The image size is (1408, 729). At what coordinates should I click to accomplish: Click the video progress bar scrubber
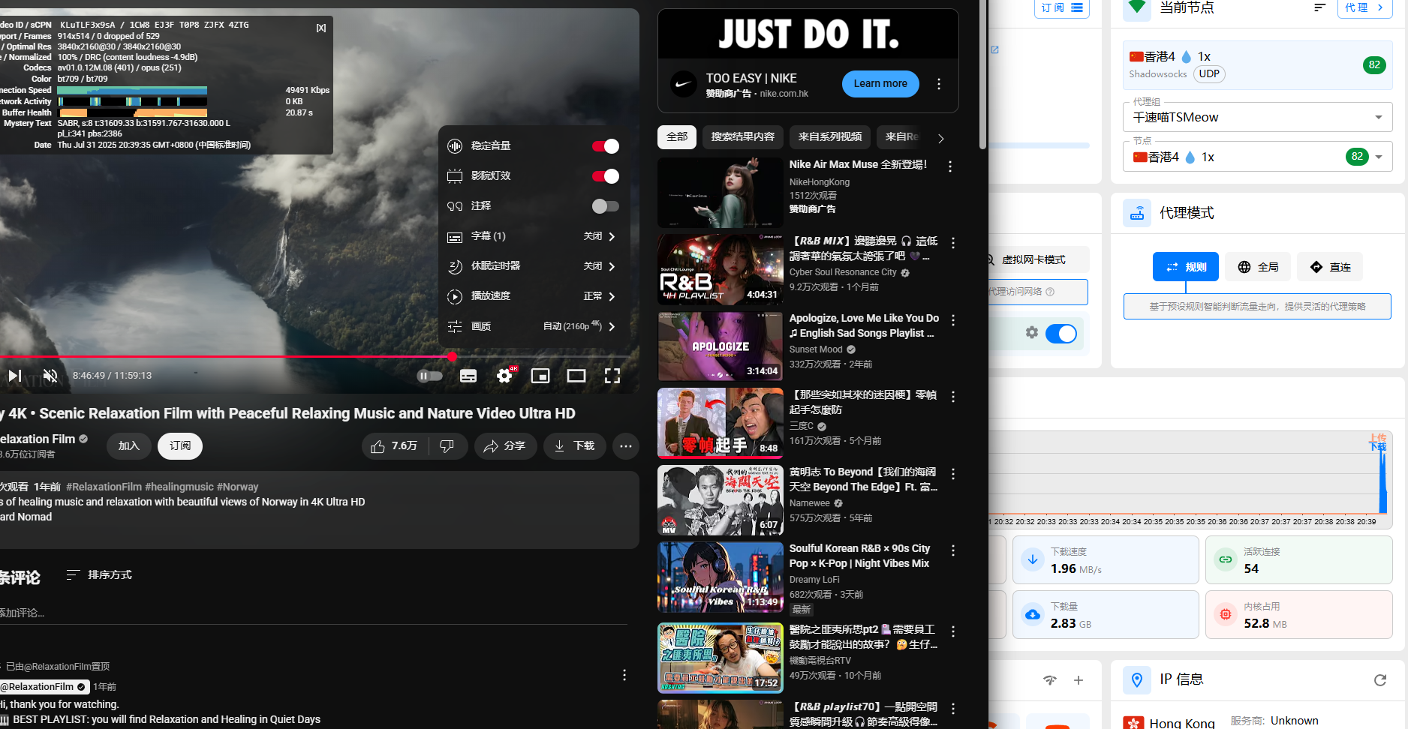point(452,357)
